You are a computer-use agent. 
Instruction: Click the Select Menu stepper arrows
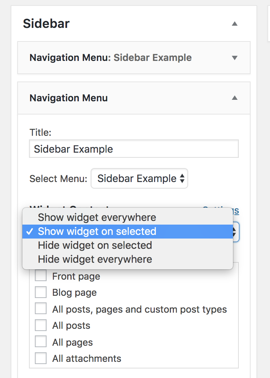click(182, 179)
